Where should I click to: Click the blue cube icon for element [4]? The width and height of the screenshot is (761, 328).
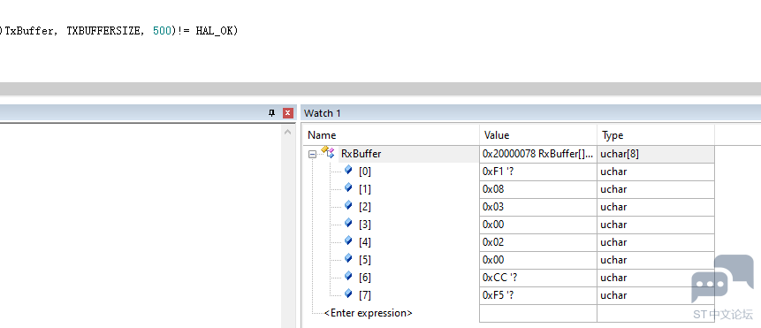[x=348, y=240]
